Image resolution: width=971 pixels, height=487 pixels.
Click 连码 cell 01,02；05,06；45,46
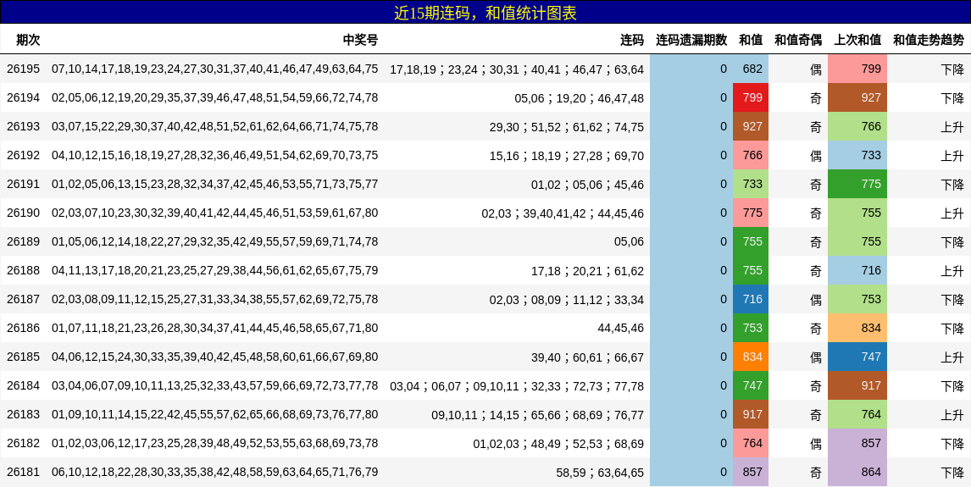pos(588,185)
